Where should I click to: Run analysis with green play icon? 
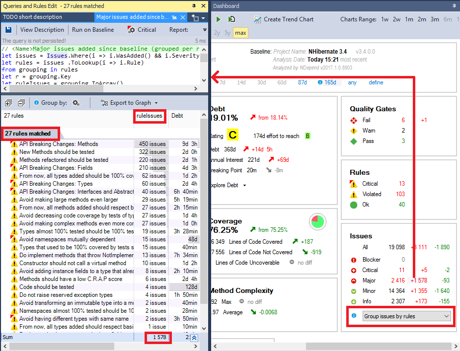pos(218,19)
